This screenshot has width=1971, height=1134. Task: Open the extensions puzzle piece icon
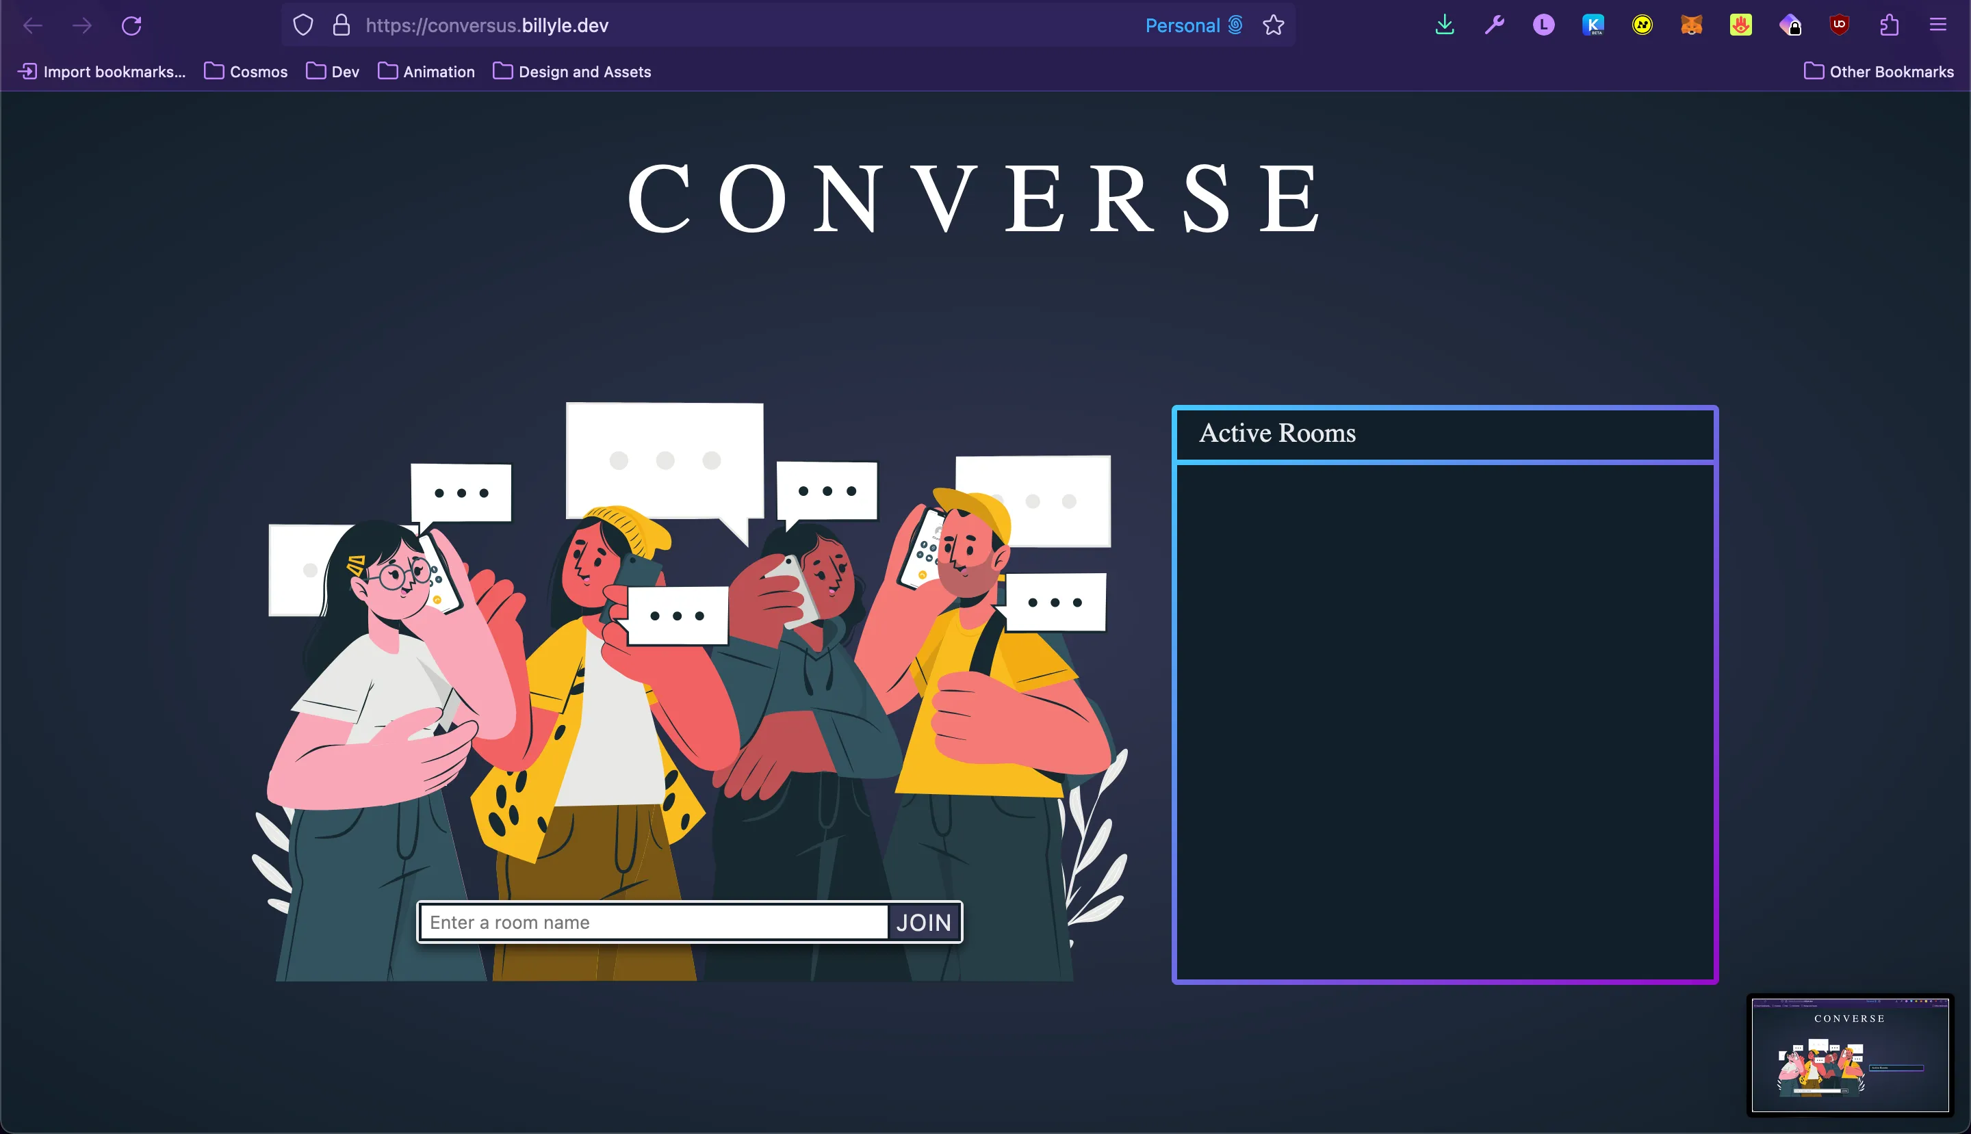[1889, 25]
